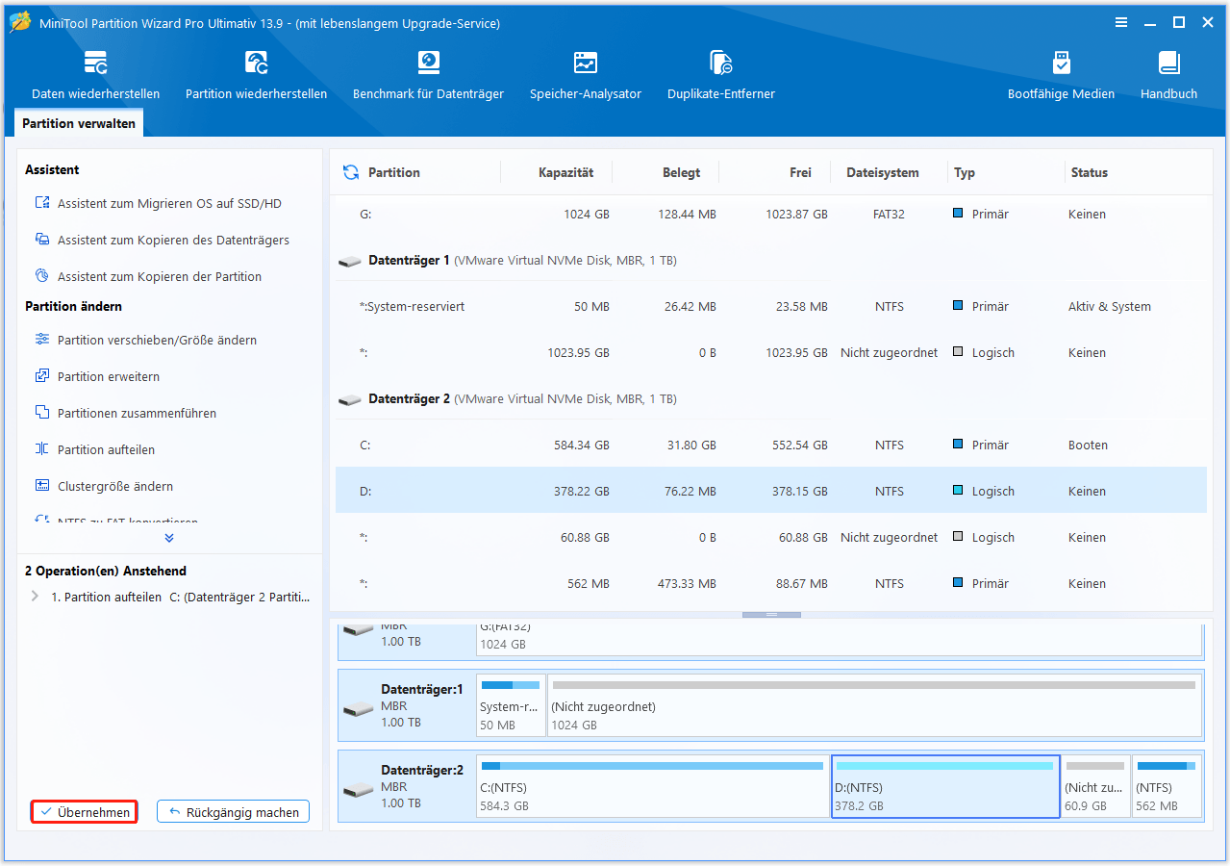Choose Clustergröße ändern
The height and width of the screenshot is (866, 1230).
104,487
